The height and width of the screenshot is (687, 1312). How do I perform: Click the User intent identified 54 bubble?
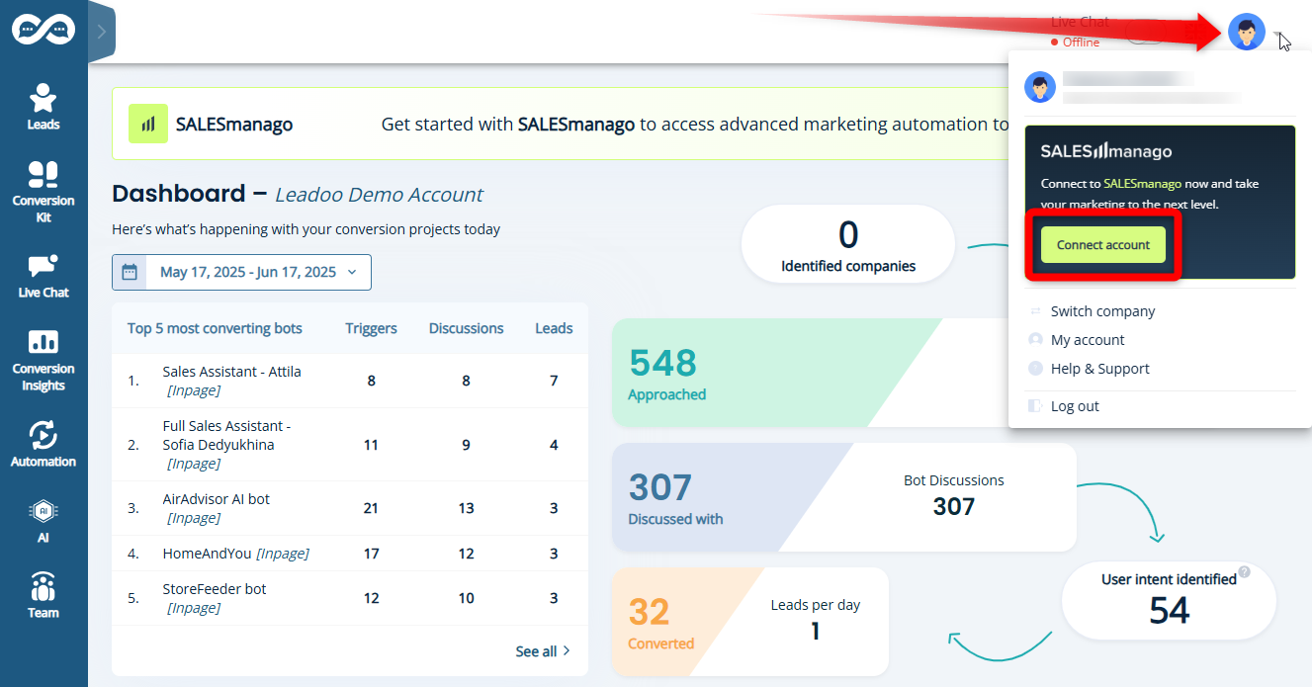(x=1169, y=601)
